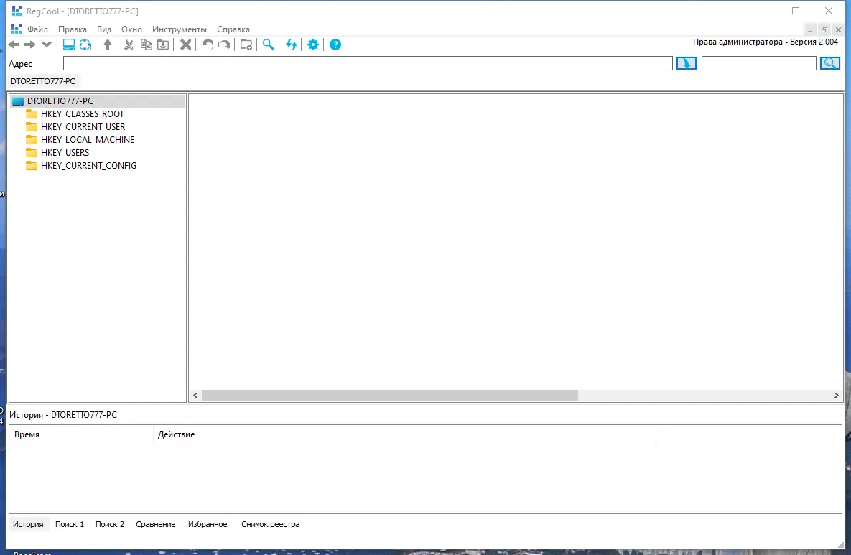Open the Инструменты menu
Screen dimensions: 851x555
(179, 29)
